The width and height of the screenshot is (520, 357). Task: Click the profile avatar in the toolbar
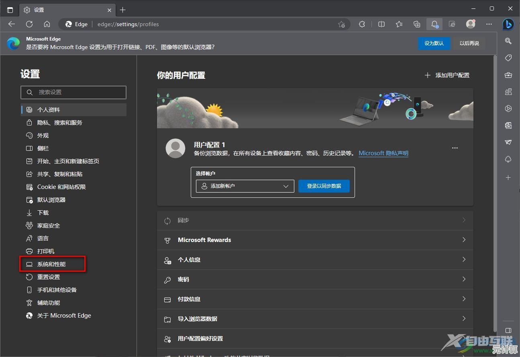[470, 24]
